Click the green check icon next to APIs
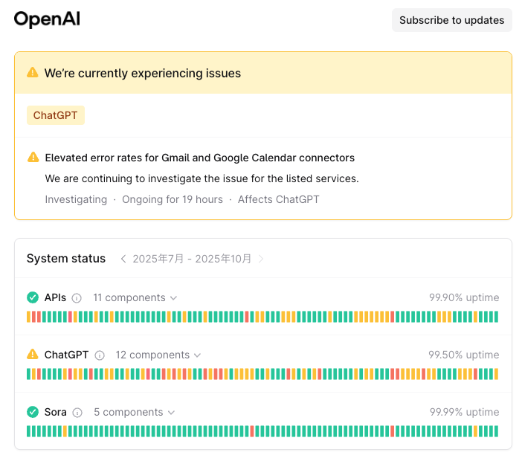The image size is (522, 461). [x=33, y=297]
